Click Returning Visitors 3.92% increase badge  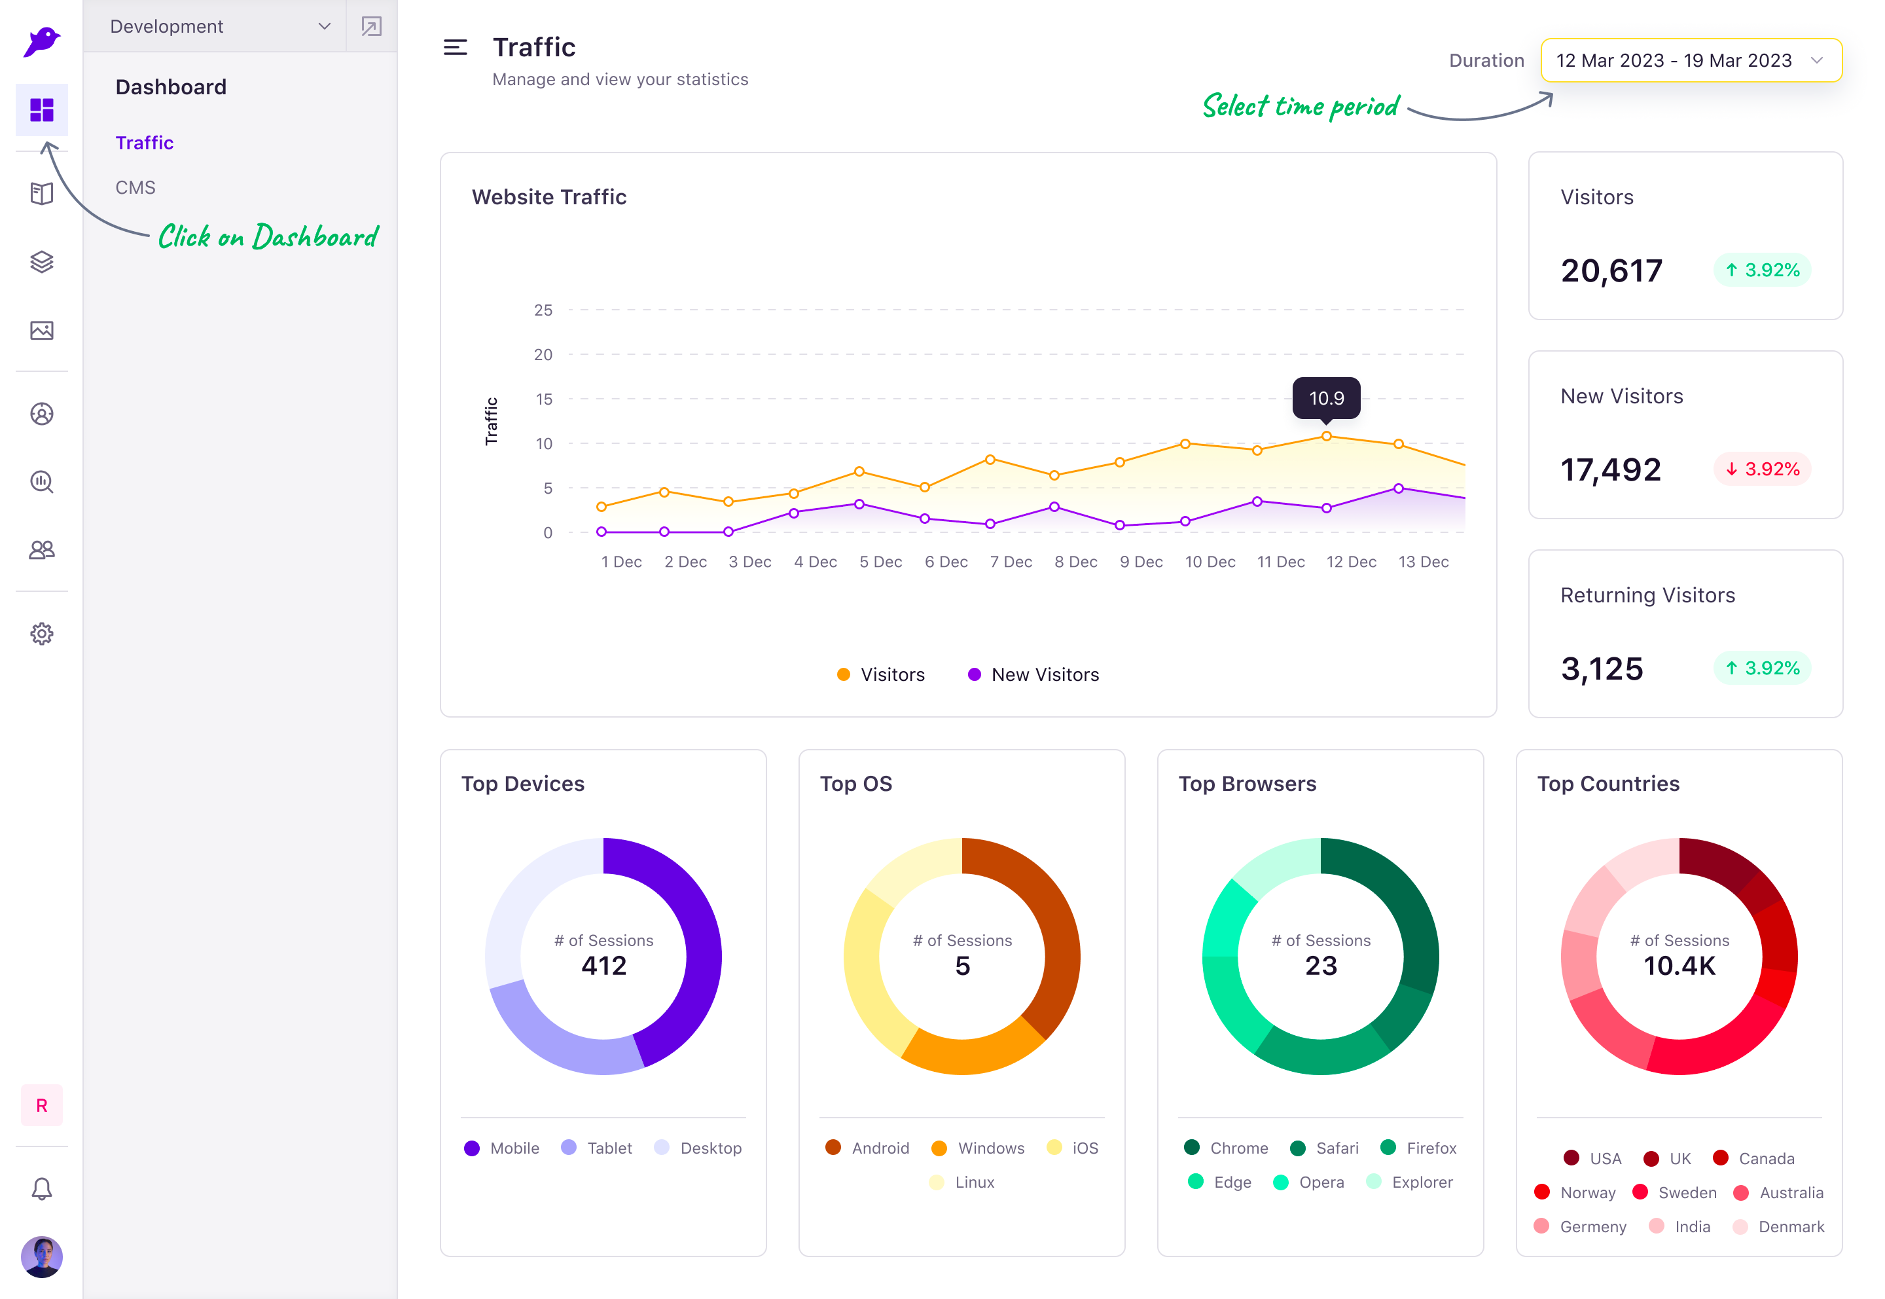click(1762, 668)
